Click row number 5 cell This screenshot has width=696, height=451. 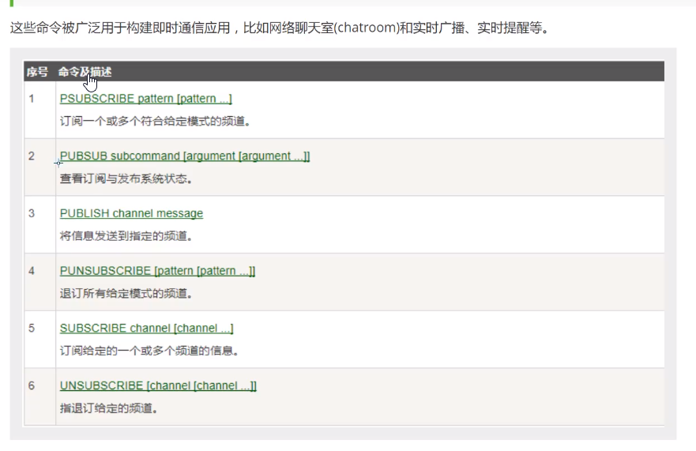[x=32, y=329]
